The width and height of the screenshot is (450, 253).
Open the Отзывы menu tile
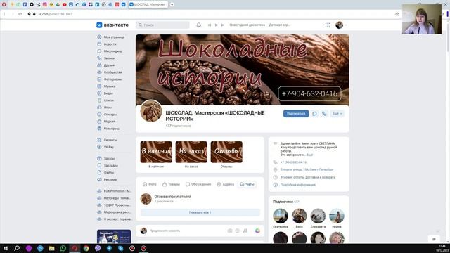click(226, 152)
